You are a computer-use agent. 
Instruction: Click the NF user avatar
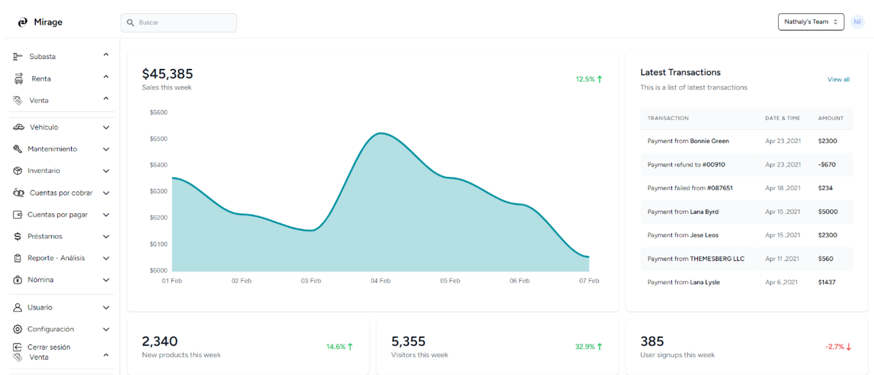pos(857,22)
